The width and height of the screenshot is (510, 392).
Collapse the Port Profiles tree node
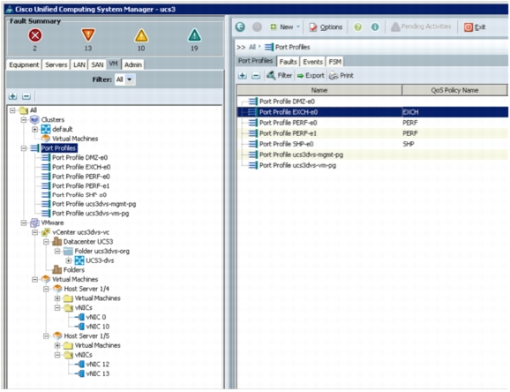tap(24, 148)
